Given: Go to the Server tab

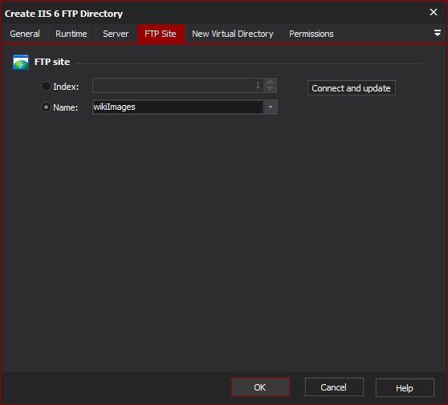Looking at the screenshot, I should click(x=116, y=34).
